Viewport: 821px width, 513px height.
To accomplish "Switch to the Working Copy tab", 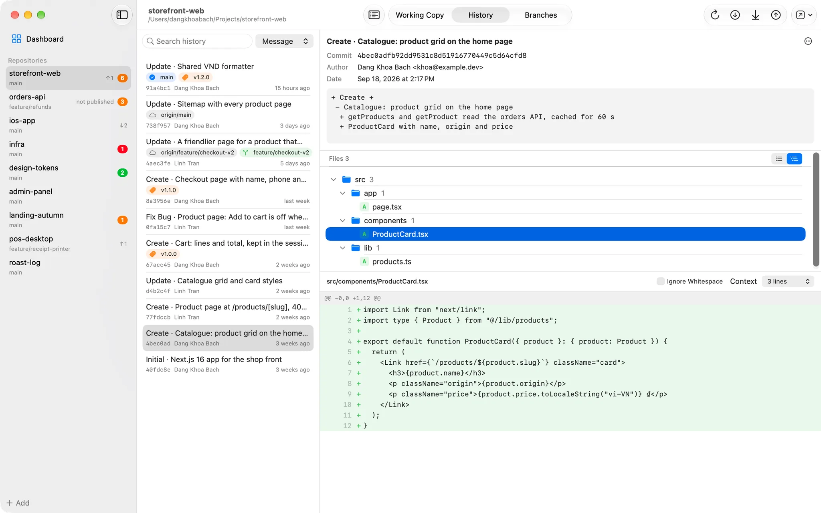I will click(420, 15).
